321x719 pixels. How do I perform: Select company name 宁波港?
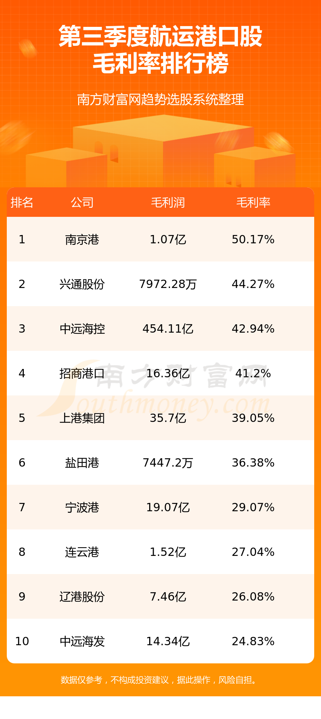click(x=82, y=507)
